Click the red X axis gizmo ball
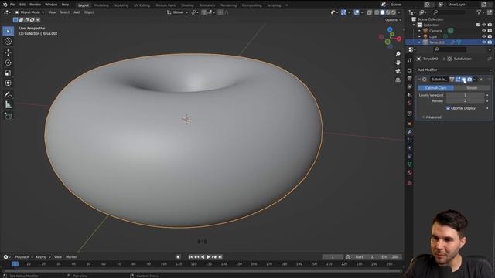Viewport: 495px width, 278px height. tap(399, 39)
